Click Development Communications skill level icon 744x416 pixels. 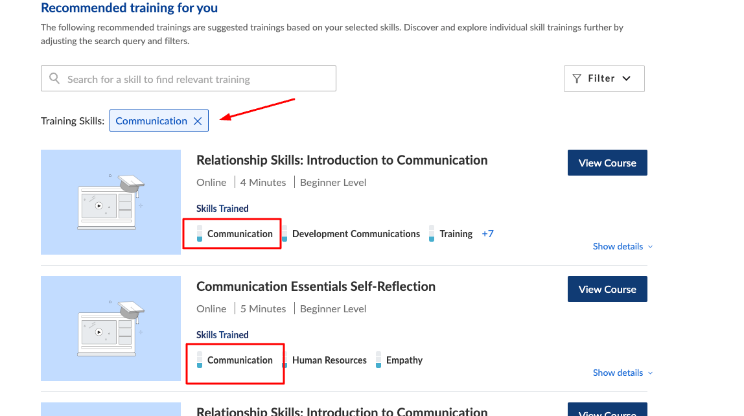tap(285, 234)
